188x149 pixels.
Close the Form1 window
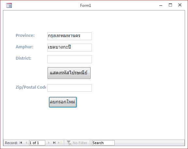pyautogui.click(x=180, y=5)
